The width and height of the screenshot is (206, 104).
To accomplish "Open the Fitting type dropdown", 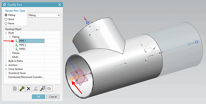I will 44,15.
